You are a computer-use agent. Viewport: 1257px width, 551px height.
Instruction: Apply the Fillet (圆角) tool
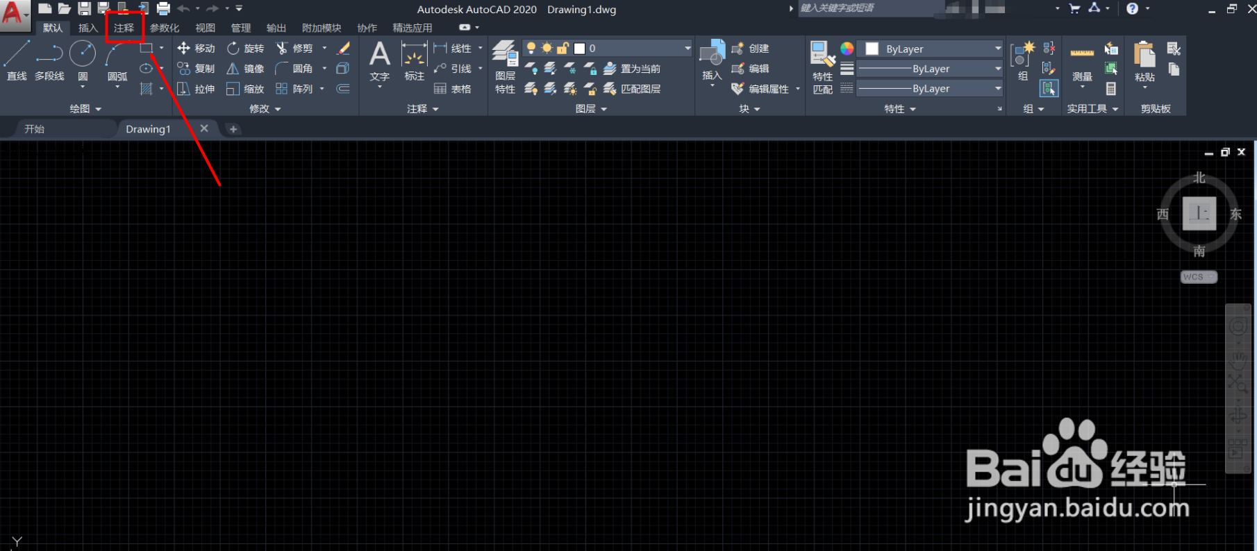(294, 69)
